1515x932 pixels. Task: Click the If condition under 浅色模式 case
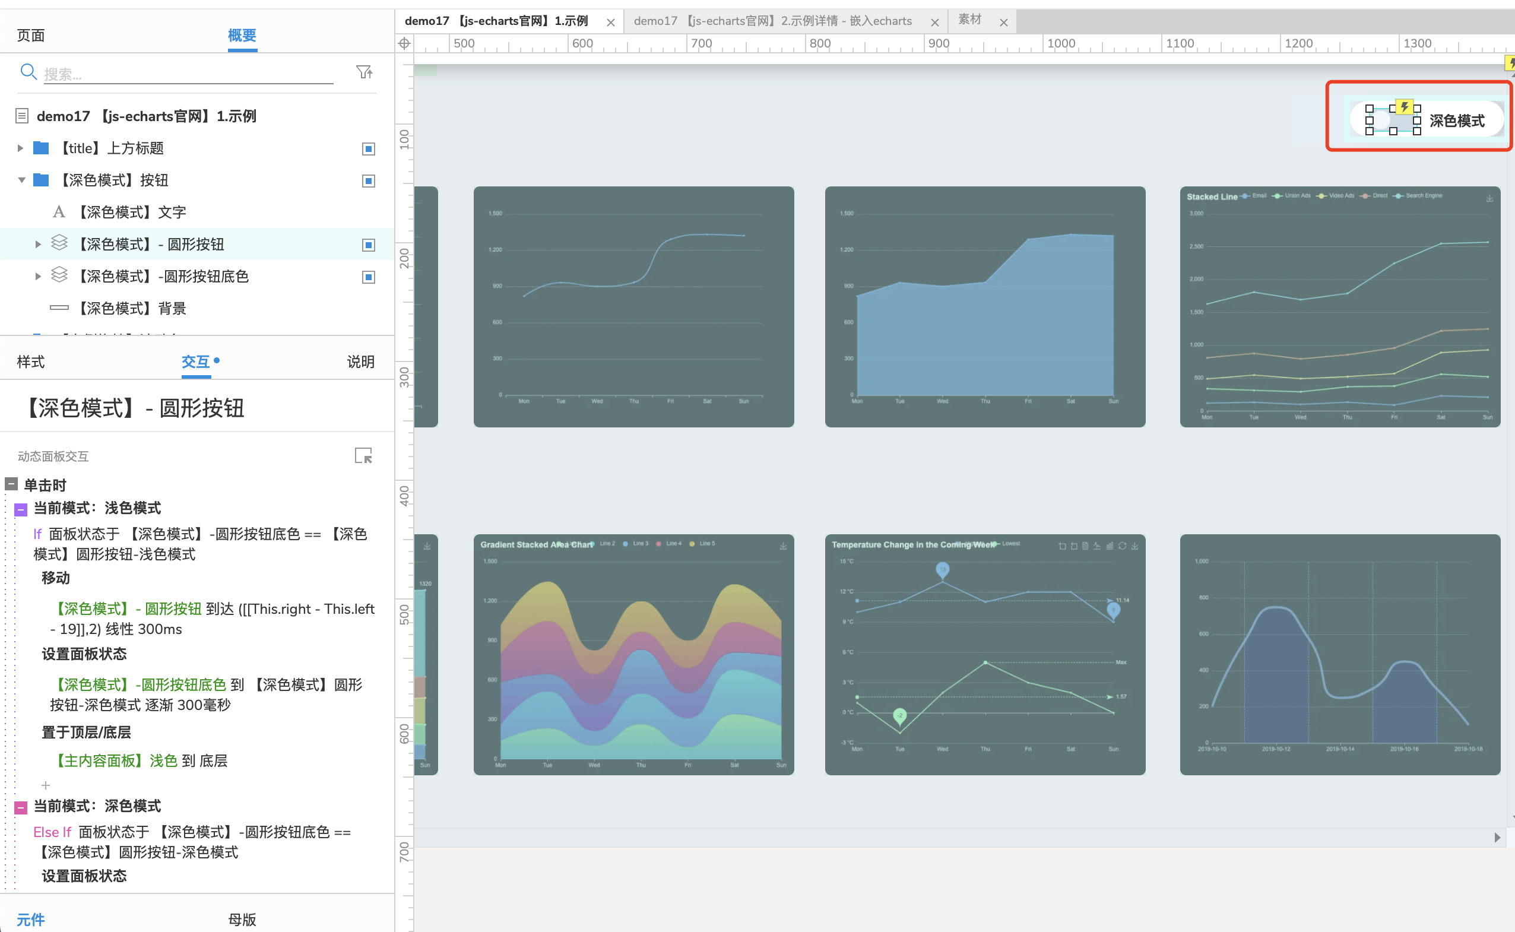point(200,544)
